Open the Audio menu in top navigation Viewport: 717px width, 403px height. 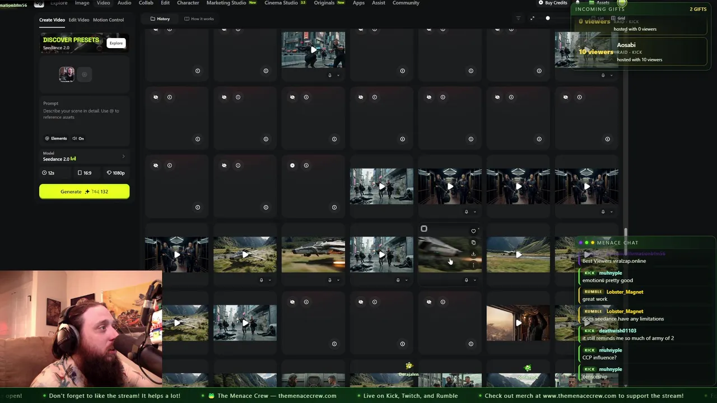coord(124,3)
